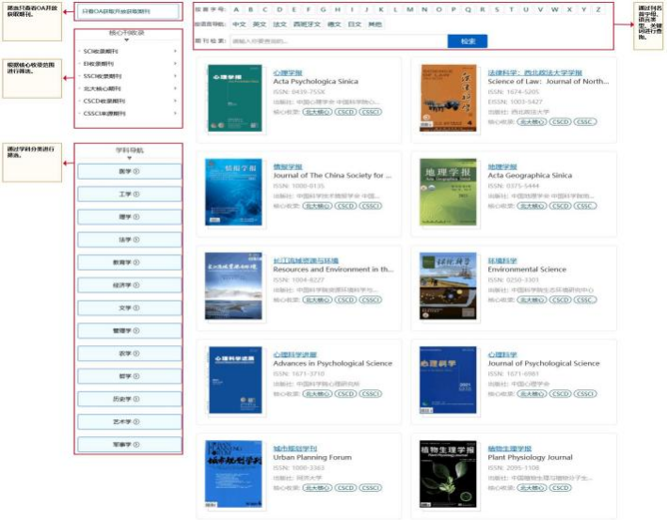Expand the CSSCI来源期刊 entry
The width and height of the screenshot is (668, 520).
tap(175, 114)
